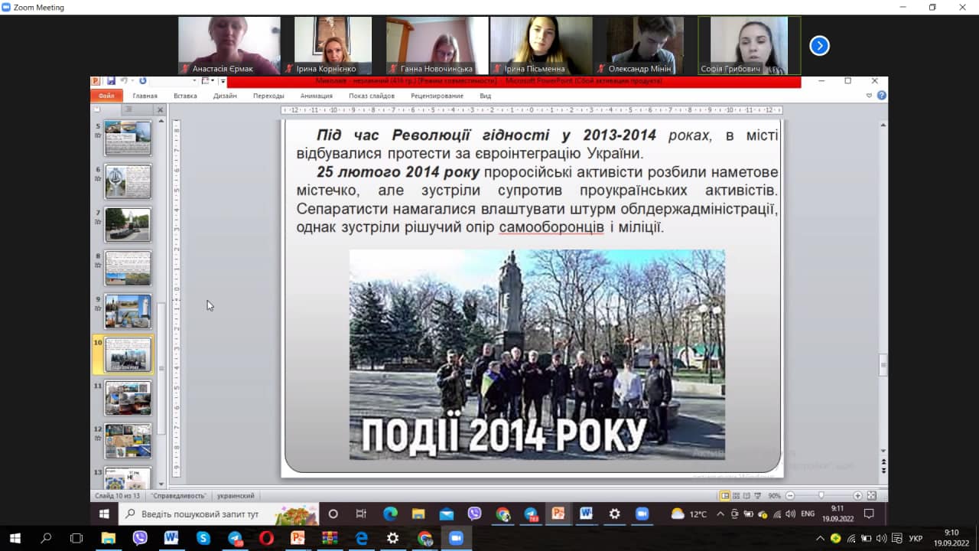This screenshot has height=551, width=979.
Task: Toggle Normal view button in status bar
Action: point(724,496)
